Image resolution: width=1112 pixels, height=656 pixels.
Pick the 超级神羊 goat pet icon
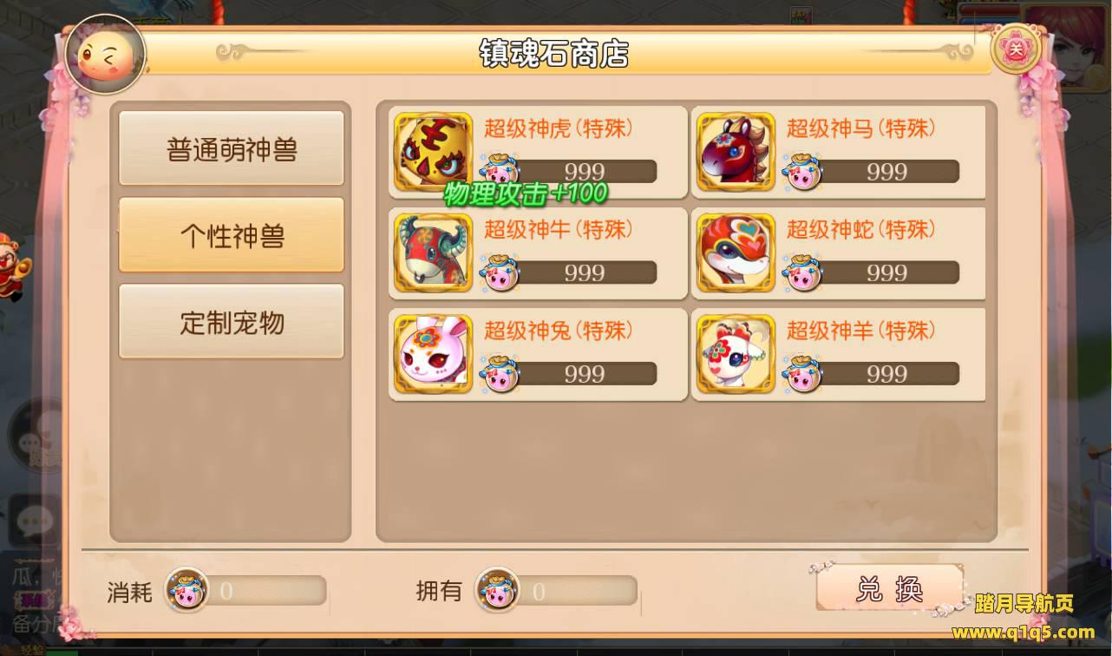(736, 354)
